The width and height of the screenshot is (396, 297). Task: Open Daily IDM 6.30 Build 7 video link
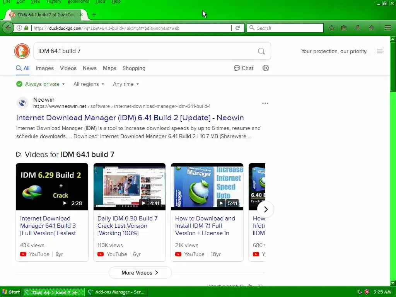(x=128, y=226)
